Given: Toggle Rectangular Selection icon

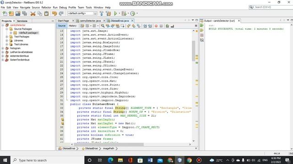Looking at the screenshot, I should [123, 26].
